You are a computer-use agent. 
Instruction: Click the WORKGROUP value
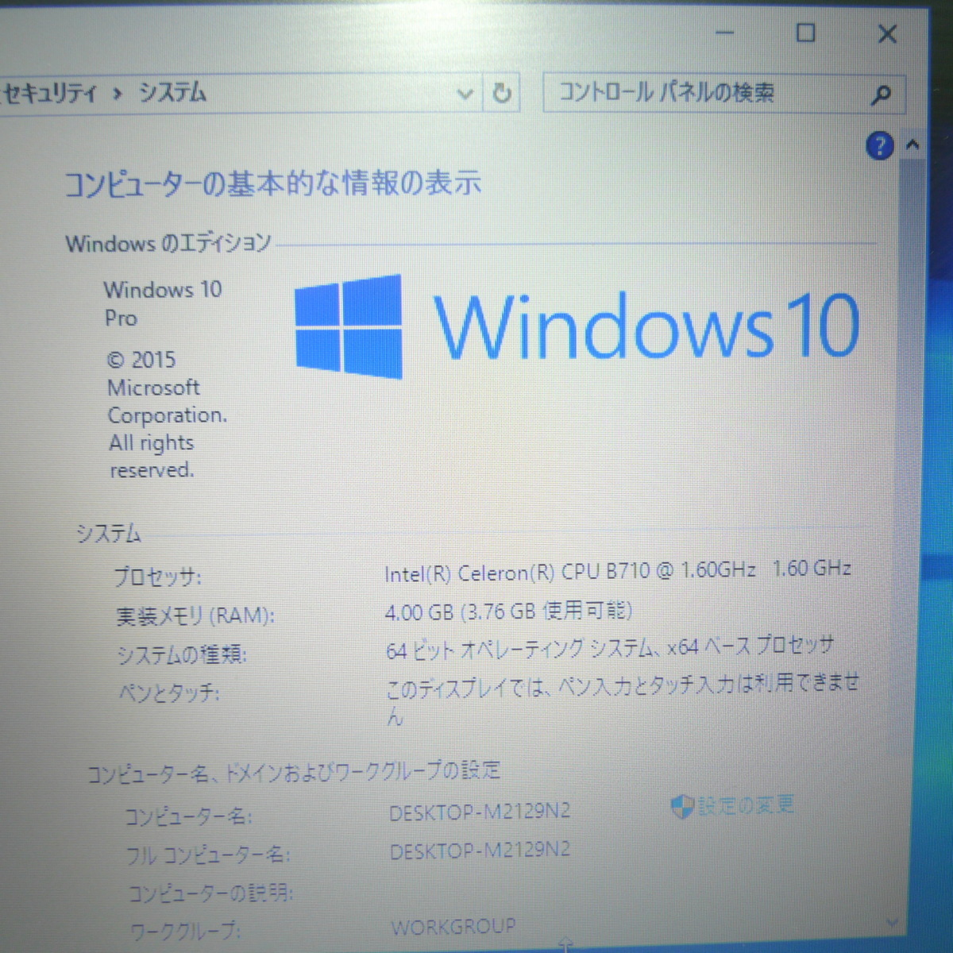[453, 928]
